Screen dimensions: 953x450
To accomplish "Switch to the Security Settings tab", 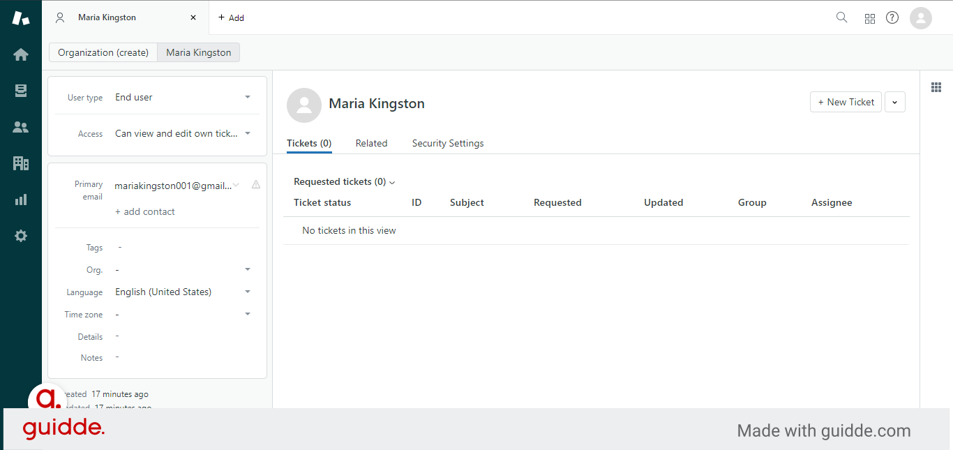I will (x=448, y=143).
